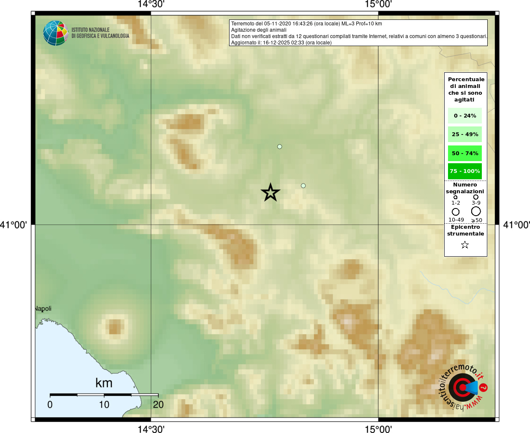The image size is (530, 433).
Task: Click 'Istituto Nazionale di Geofisica e Vulcanologia' text
Action: (100, 33)
